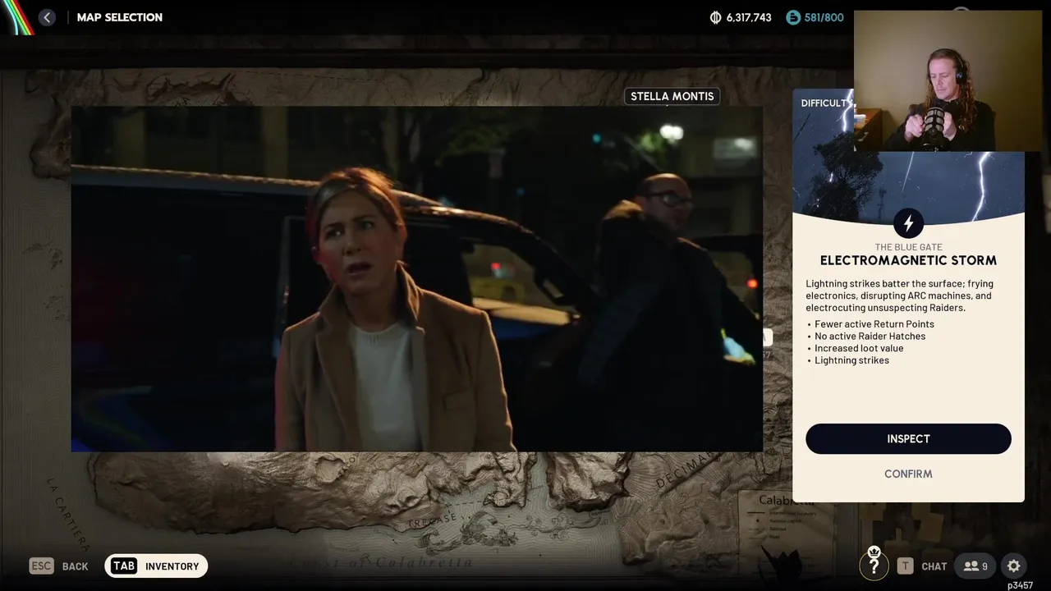Click "Increased loot value" bullet
Screen dimensions: 1051x591
tap(859, 348)
